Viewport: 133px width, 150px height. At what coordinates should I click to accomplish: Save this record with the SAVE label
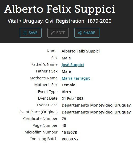(x=33, y=33)
